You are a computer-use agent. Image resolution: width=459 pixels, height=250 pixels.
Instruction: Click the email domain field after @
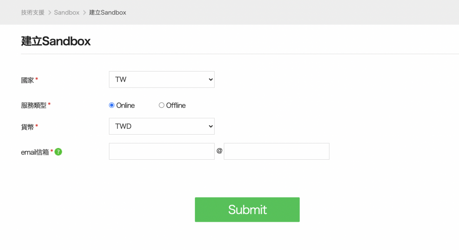coord(276,152)
